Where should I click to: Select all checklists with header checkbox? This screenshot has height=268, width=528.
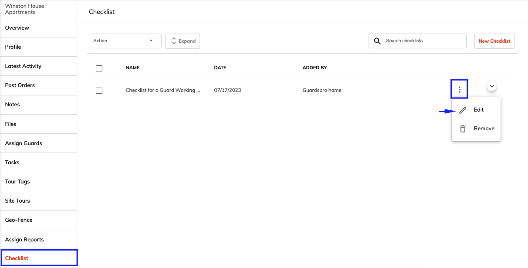click(99, 68)
